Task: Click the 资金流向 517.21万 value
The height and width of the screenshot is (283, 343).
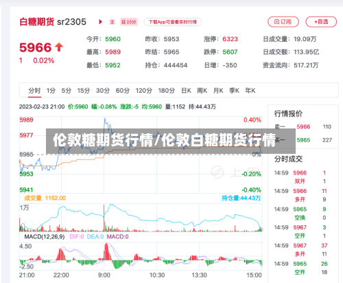Action: pos(306,65)
